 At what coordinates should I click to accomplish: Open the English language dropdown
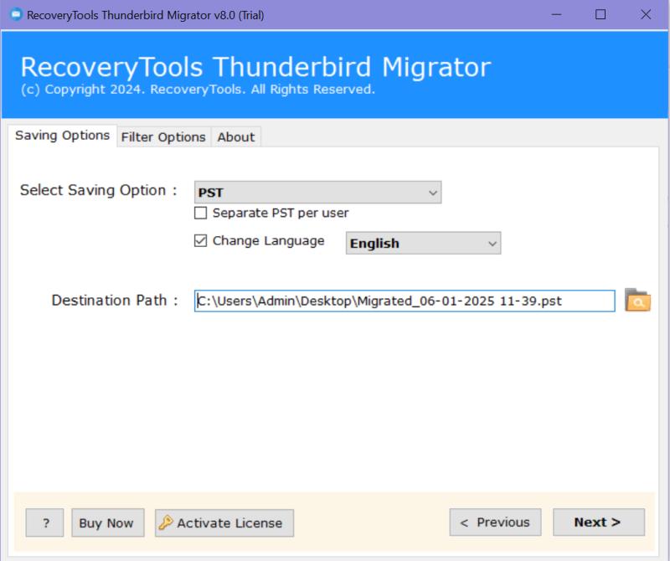click(x=424, y=243)
